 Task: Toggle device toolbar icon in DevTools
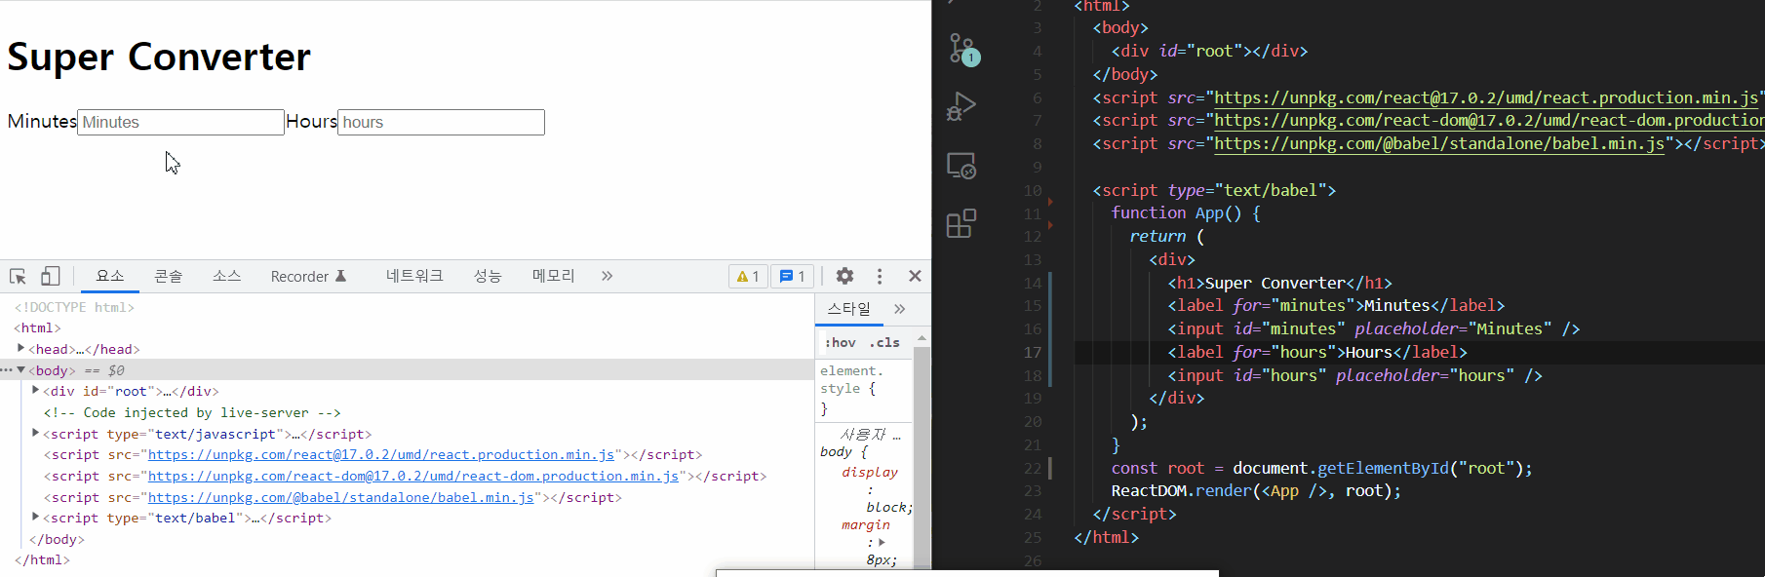[51, 277]
